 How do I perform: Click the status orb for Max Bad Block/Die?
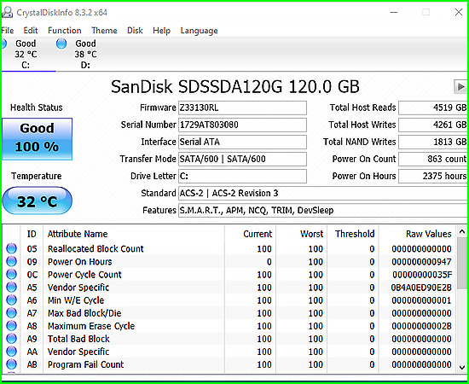click(x=11, y=313)
